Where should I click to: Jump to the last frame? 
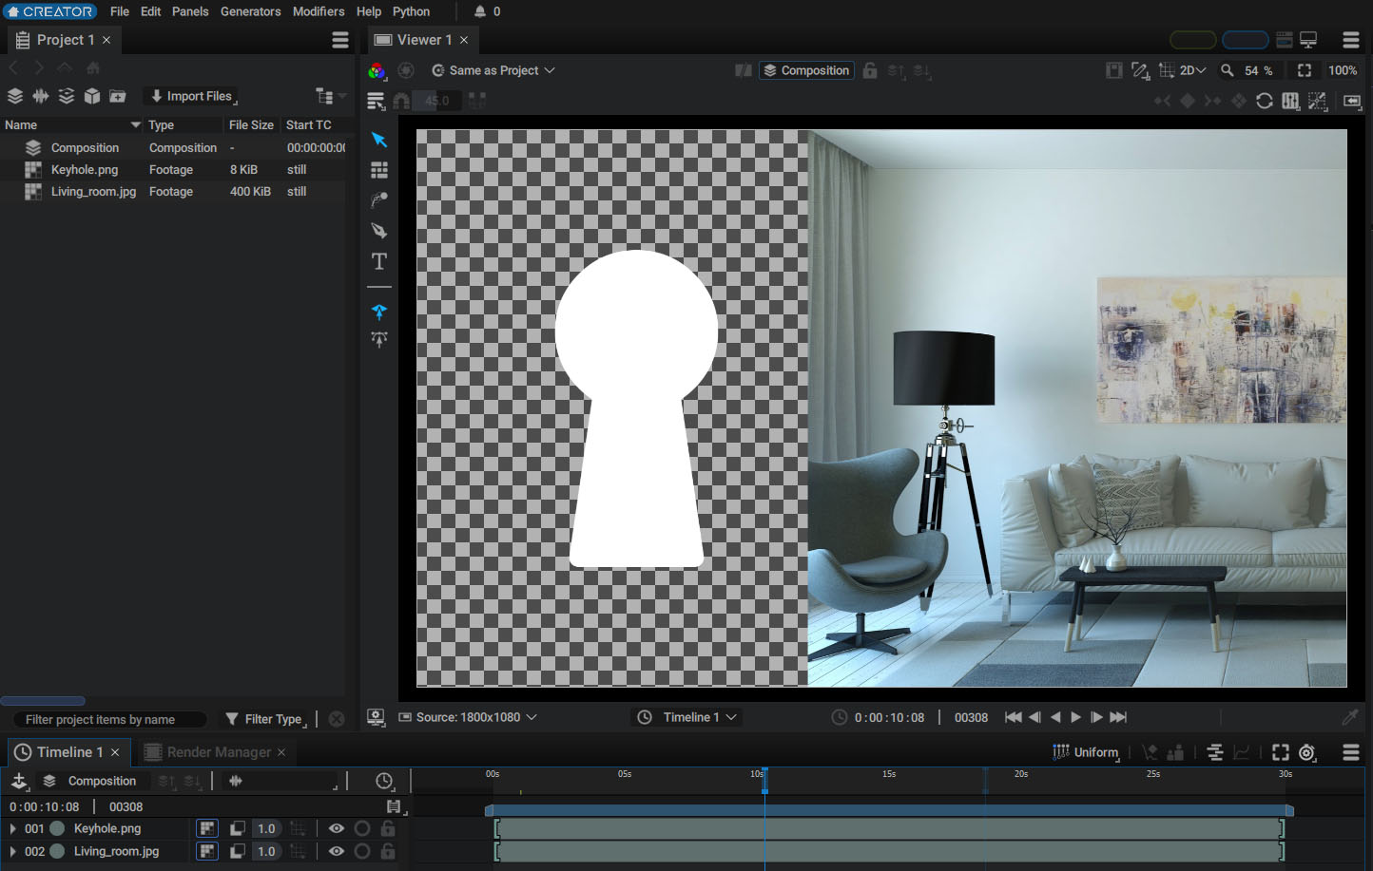1118,717
